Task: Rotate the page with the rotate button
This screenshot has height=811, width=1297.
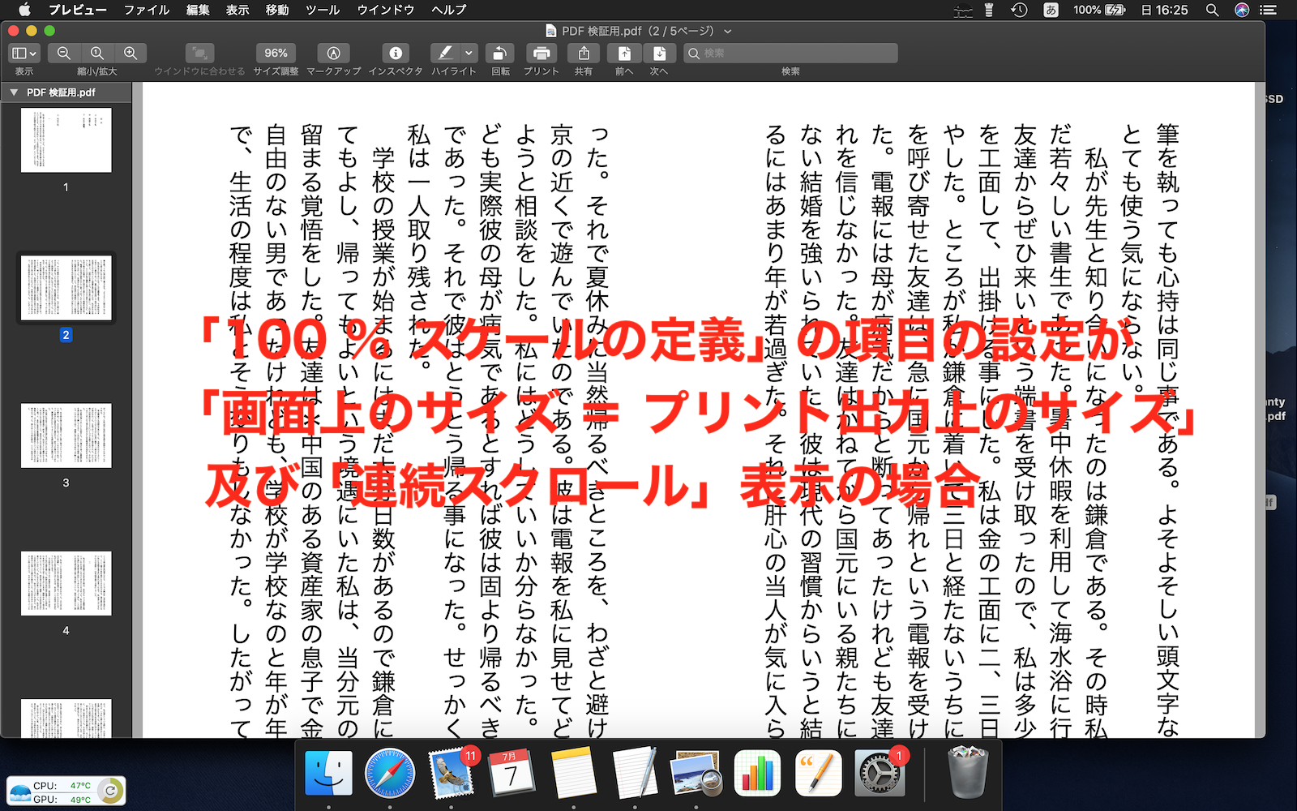Action: tap(500, 54)
